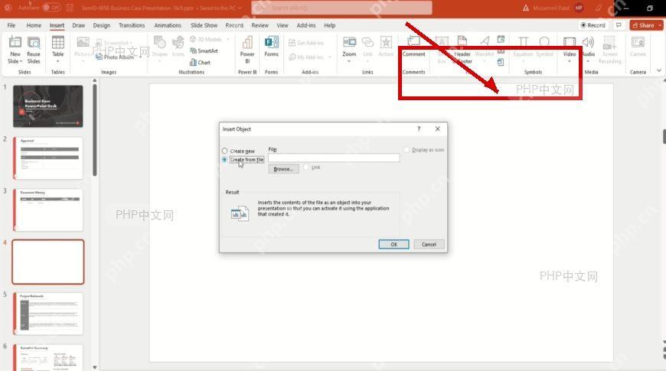
Task: Toggle the AutoSave switch
Action: click(52, 8)
